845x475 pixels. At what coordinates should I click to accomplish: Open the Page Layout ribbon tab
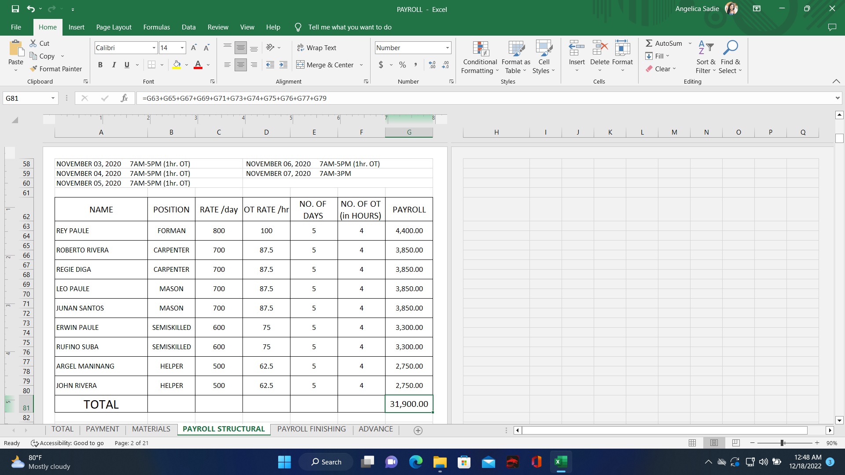tap(114, 27)
